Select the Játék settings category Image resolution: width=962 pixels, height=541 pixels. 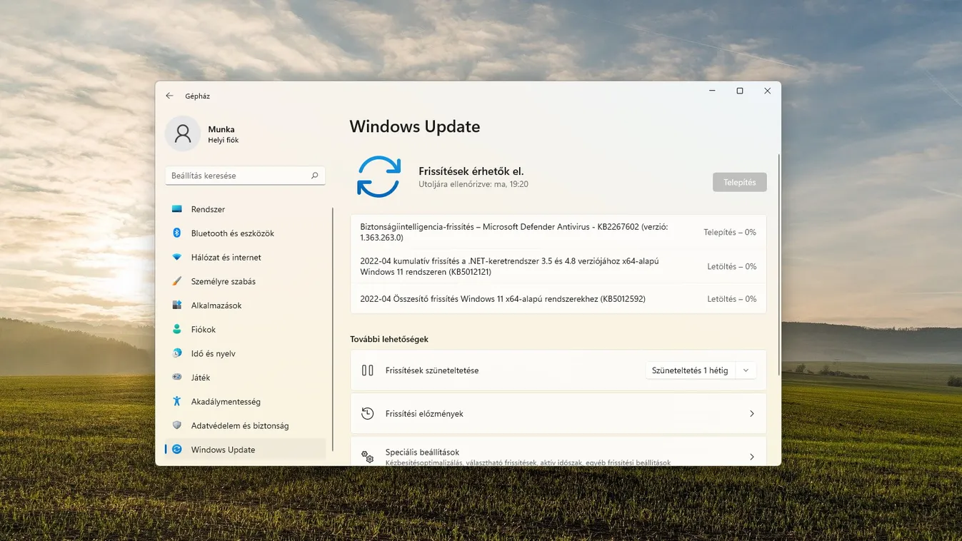(245, 378)
